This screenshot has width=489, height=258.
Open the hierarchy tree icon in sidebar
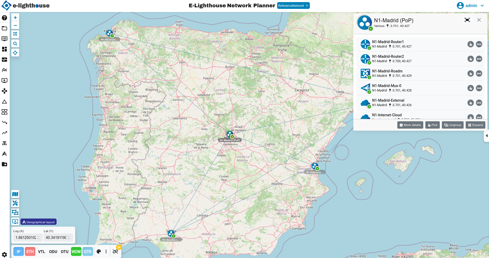point(4,143)
